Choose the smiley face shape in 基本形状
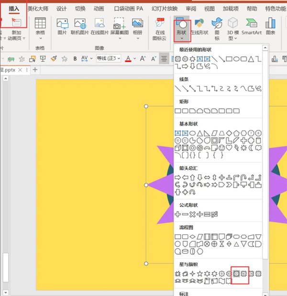Screen dimensions: 287x296 point(222,148)
